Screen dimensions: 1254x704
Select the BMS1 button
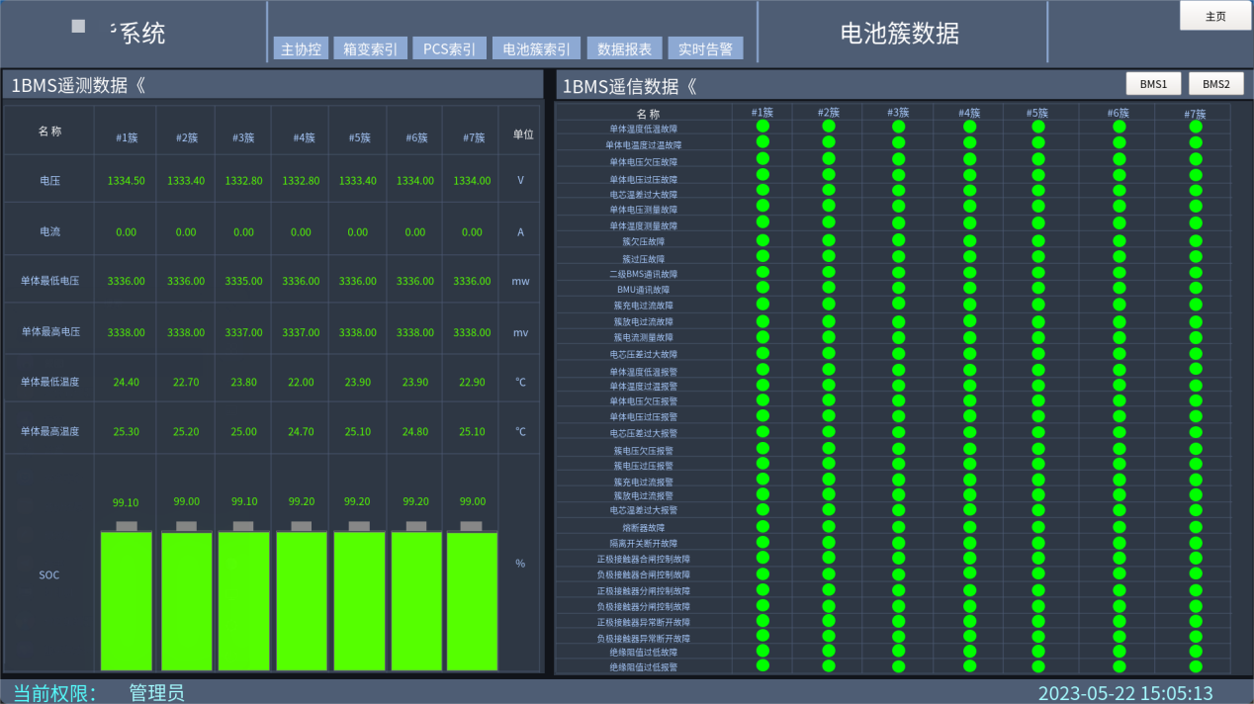tap(1153, 84)
